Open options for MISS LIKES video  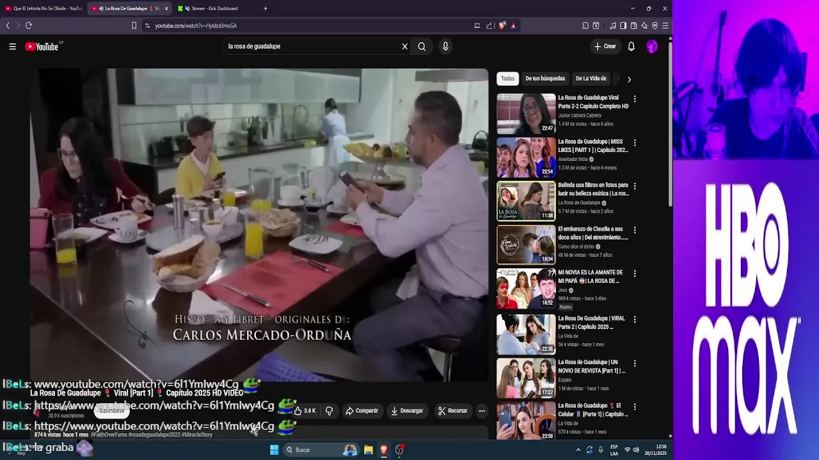635,142
